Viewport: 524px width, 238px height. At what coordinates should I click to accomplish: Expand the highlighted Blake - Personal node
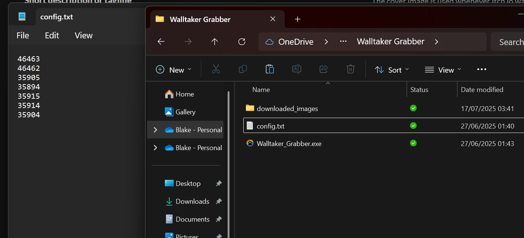[155, 130]
